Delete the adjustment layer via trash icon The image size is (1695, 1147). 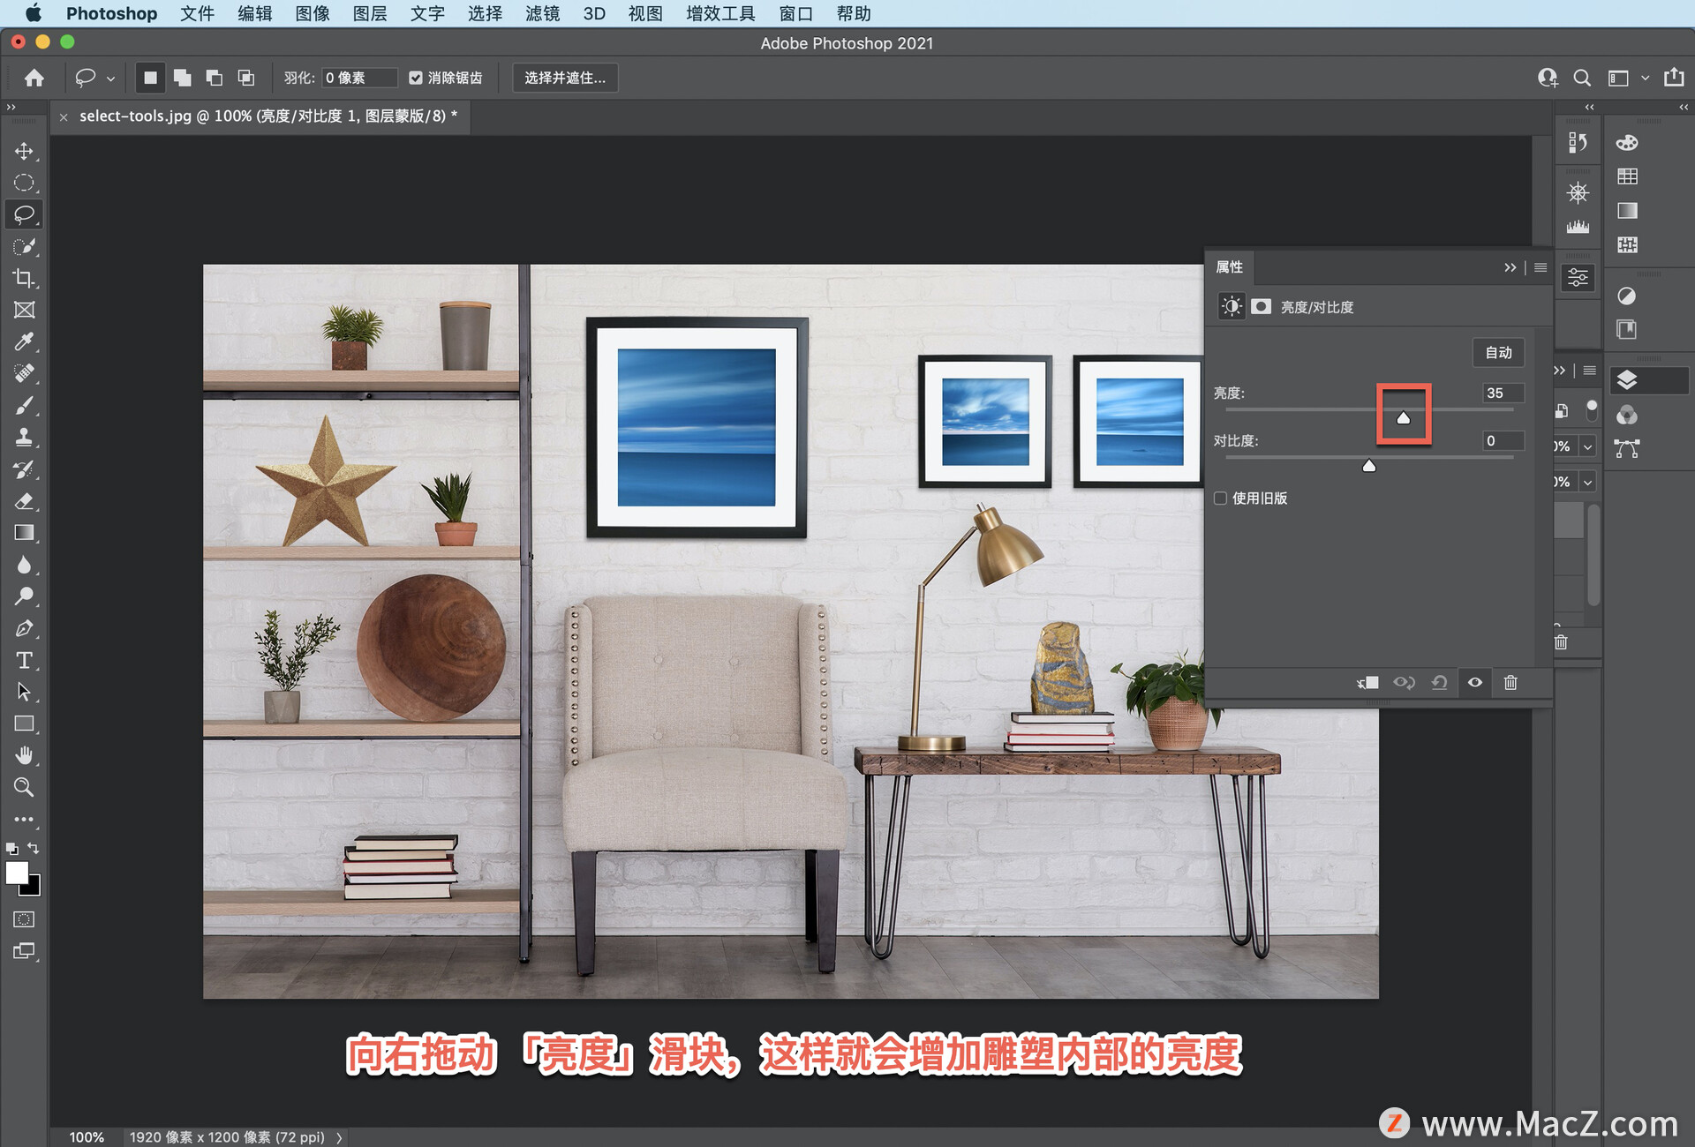(1510, 682)
